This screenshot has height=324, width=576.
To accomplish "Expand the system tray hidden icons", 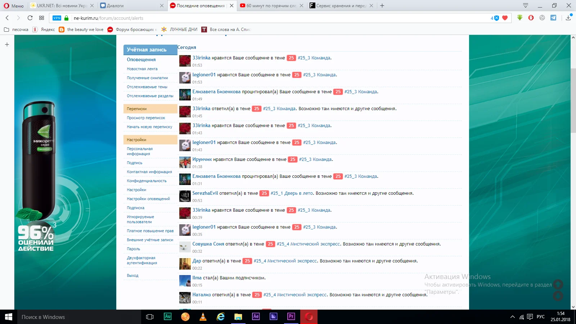I will (512, 317).
